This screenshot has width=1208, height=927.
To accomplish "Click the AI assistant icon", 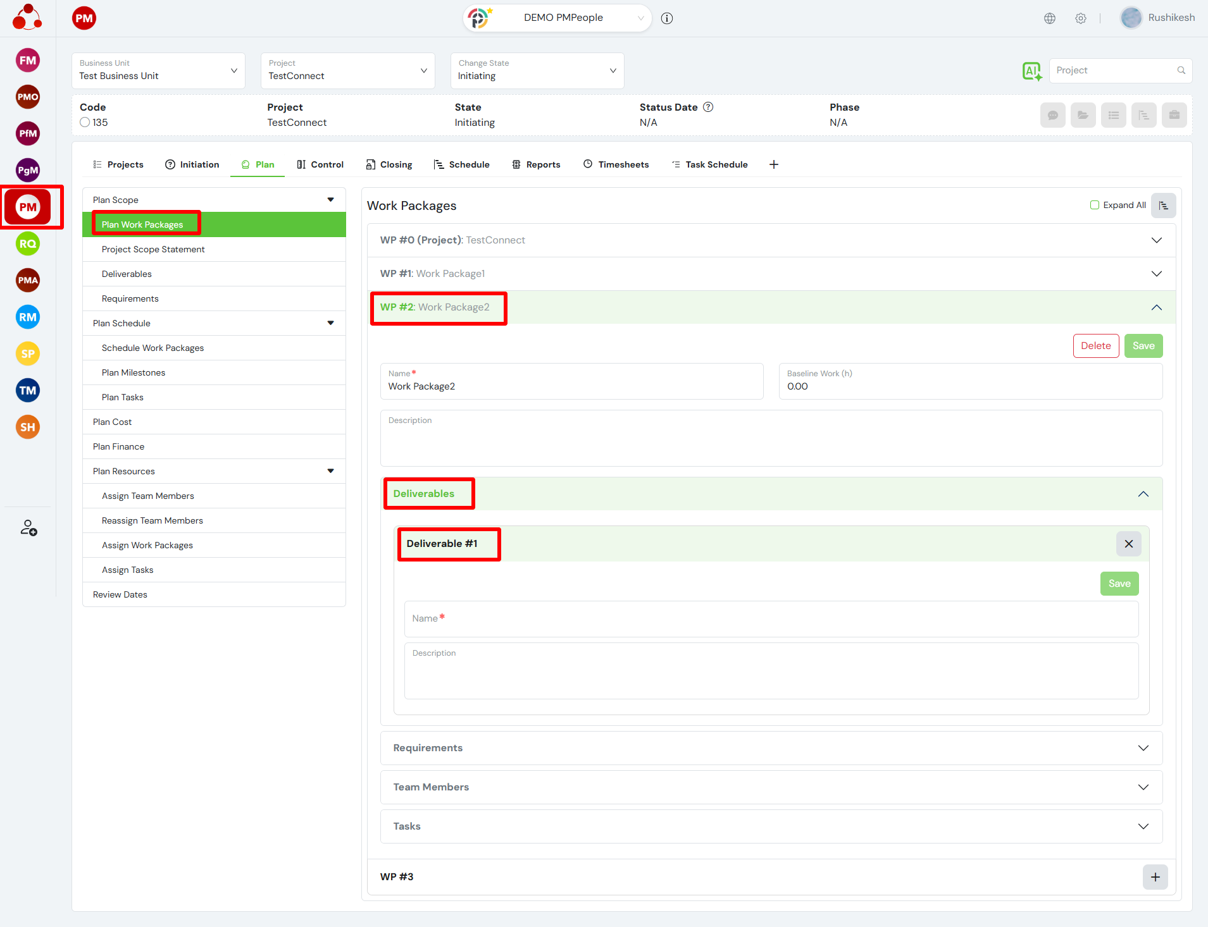I will click(x=1032, y=71).
